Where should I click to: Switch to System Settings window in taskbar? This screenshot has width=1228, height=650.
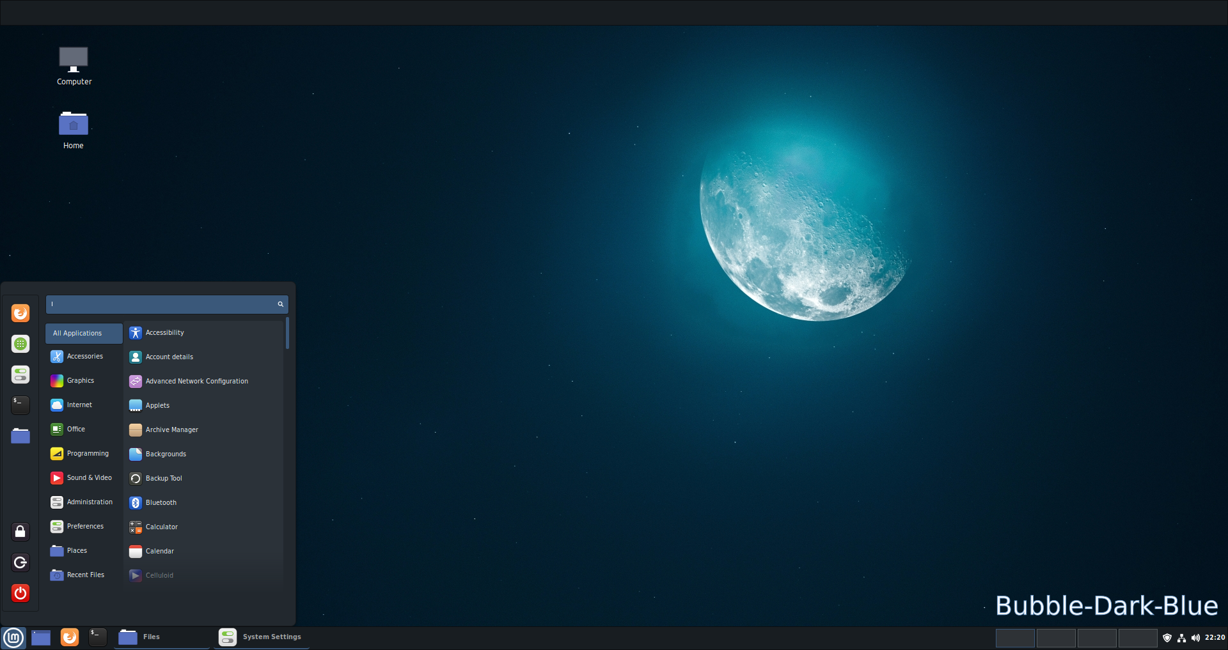262,637
